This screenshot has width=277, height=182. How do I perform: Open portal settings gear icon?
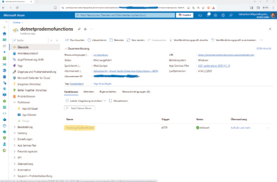pos(216,15)
